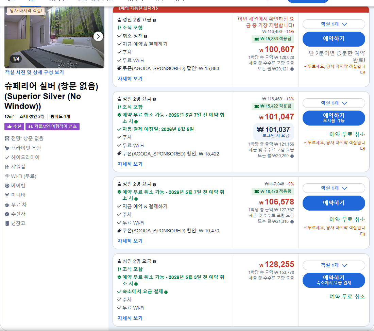The width and height of the screenshot is (374, 331).
Task: Click info icon beside ₩21,316 monthly price
Action: (x=292, y=222)
